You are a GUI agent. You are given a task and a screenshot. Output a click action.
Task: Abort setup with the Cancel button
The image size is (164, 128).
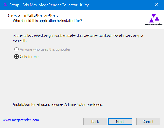point(148,122)
